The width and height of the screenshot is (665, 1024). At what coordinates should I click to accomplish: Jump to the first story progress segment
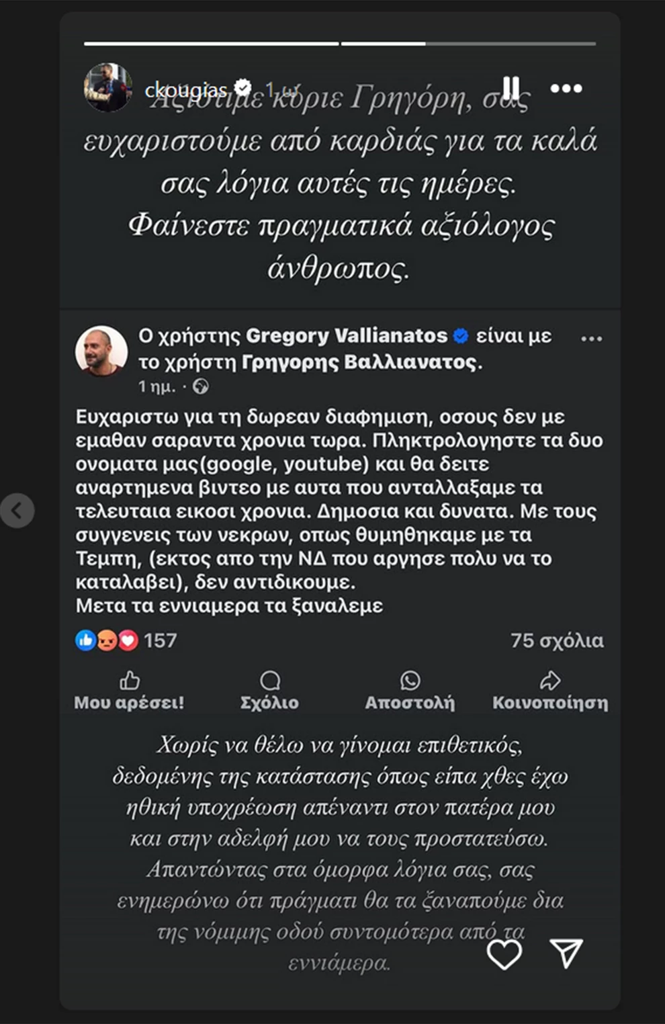(x=211, y=44)
